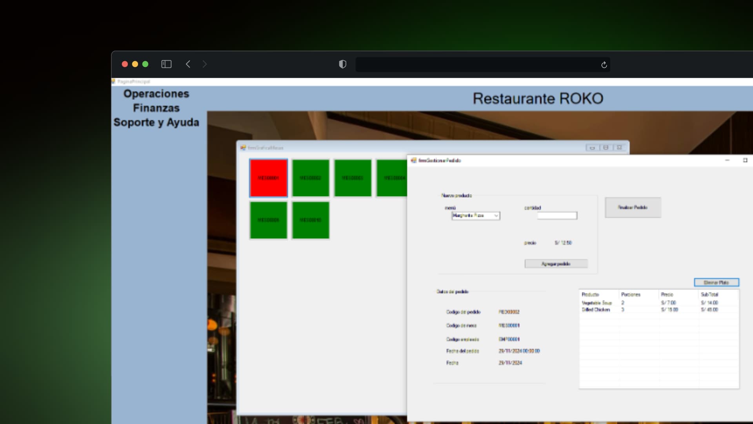Click the S/ 45.00 subtotal cell
The width and height of the screenshot is (753, 424).
click(709, 310)
